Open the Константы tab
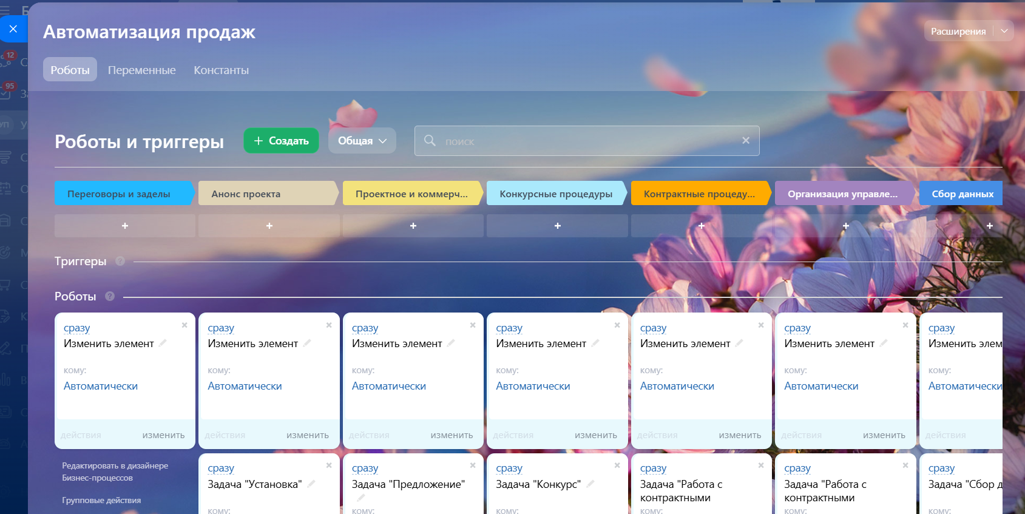The height and width of the screenshot is (514, 1025). coord(221,70)
